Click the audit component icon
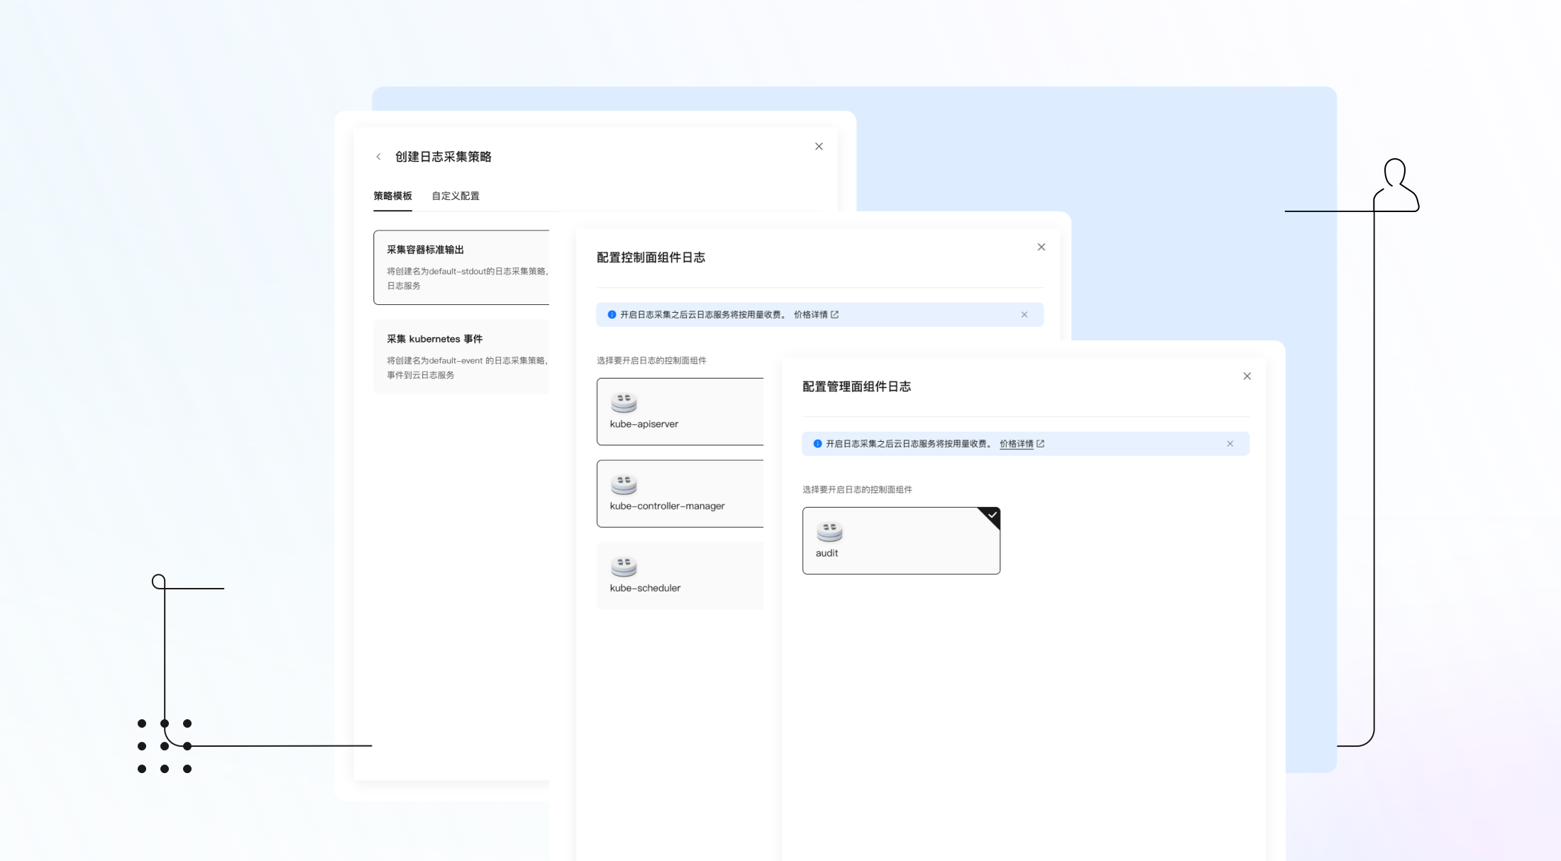1561x861 pixels. tap(829, 531)
